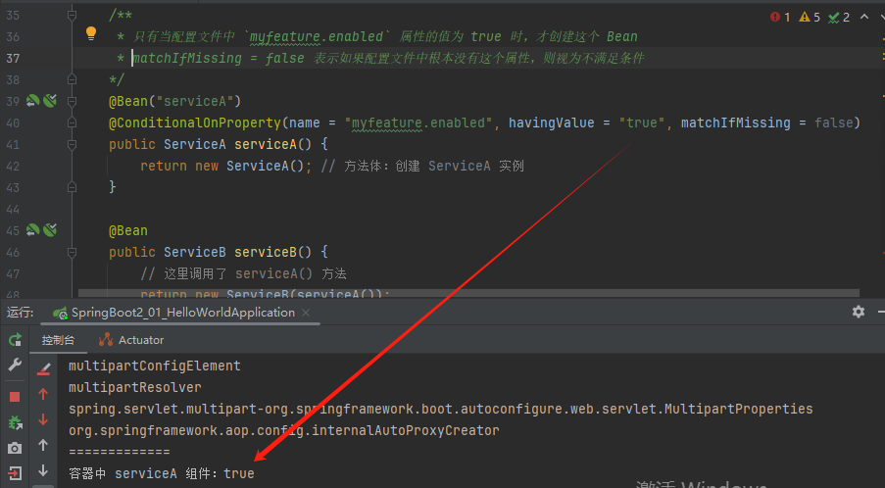The width and height of the screenshot is (885, 488).
Task: Dump threads using the camera icon
Action: [x=16, y=448]
